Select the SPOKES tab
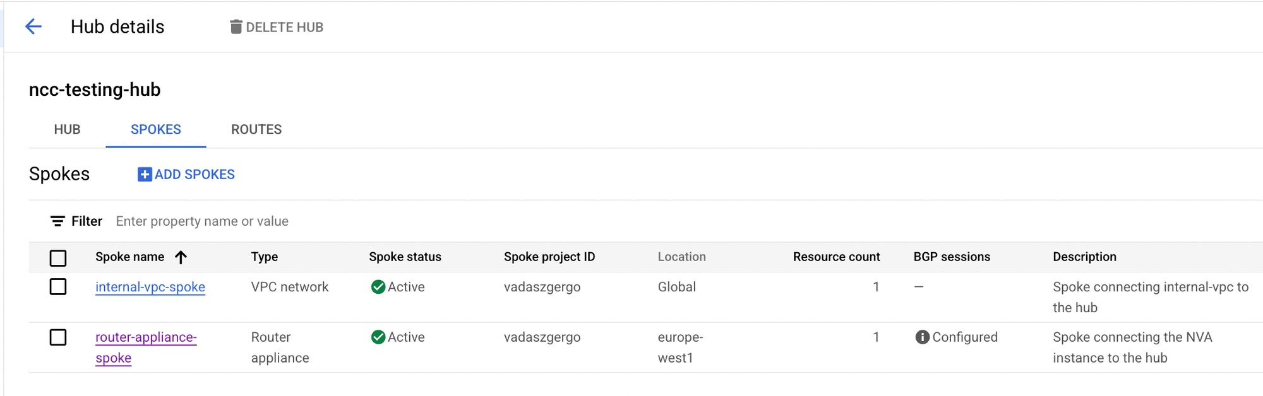 click(155, 129)
